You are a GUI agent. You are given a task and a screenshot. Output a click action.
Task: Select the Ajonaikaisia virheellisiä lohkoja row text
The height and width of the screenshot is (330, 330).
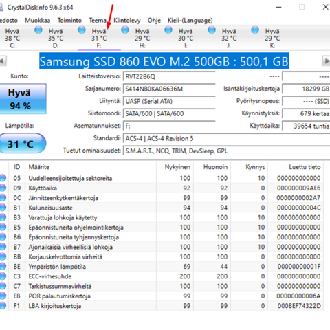click(x=71, y=247)
